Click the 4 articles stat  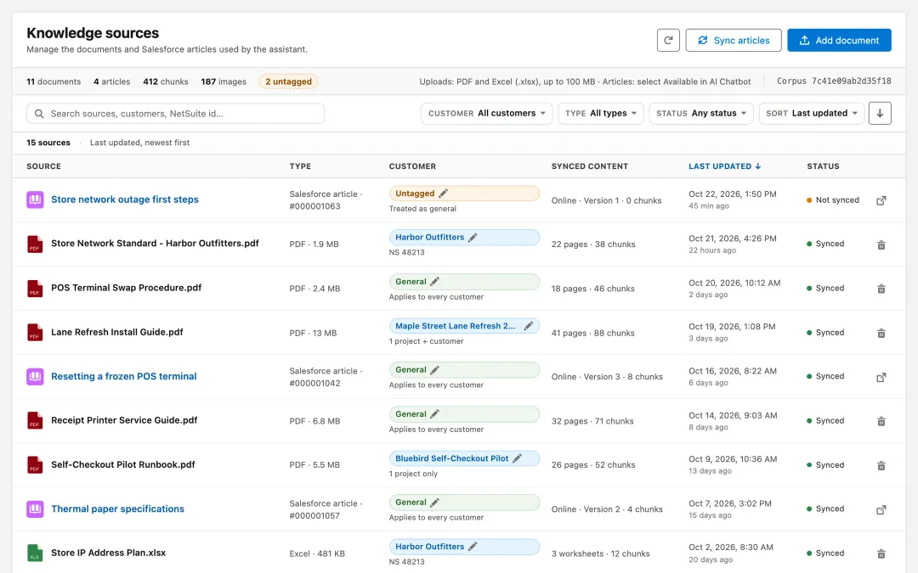112,81
